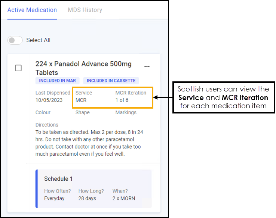Switch to the Active Medication tab
Viewport: 276px width, 218px height.
[32, 10]
